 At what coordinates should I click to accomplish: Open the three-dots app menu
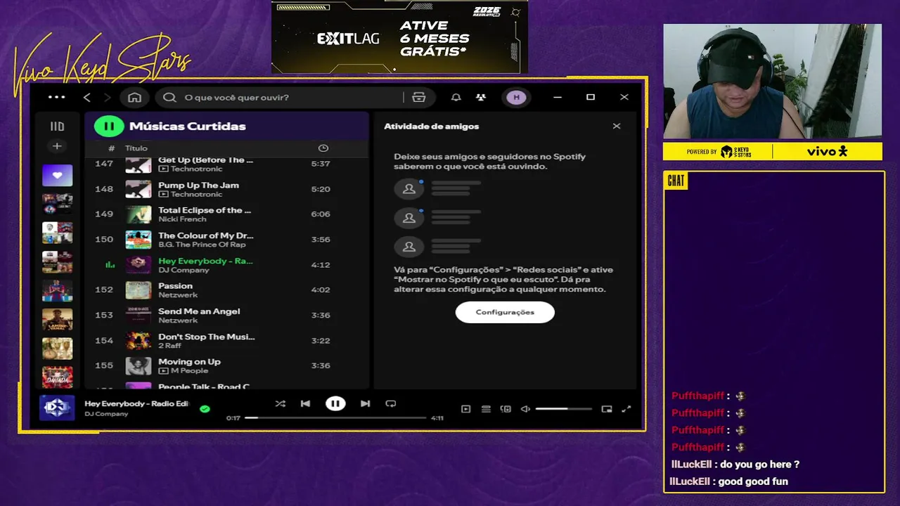[57, 97]
